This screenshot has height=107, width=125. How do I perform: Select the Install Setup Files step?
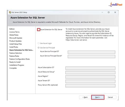click(x=16, y=44)
